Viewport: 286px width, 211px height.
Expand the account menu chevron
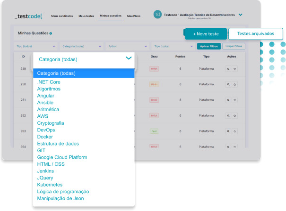pos(241,15)
